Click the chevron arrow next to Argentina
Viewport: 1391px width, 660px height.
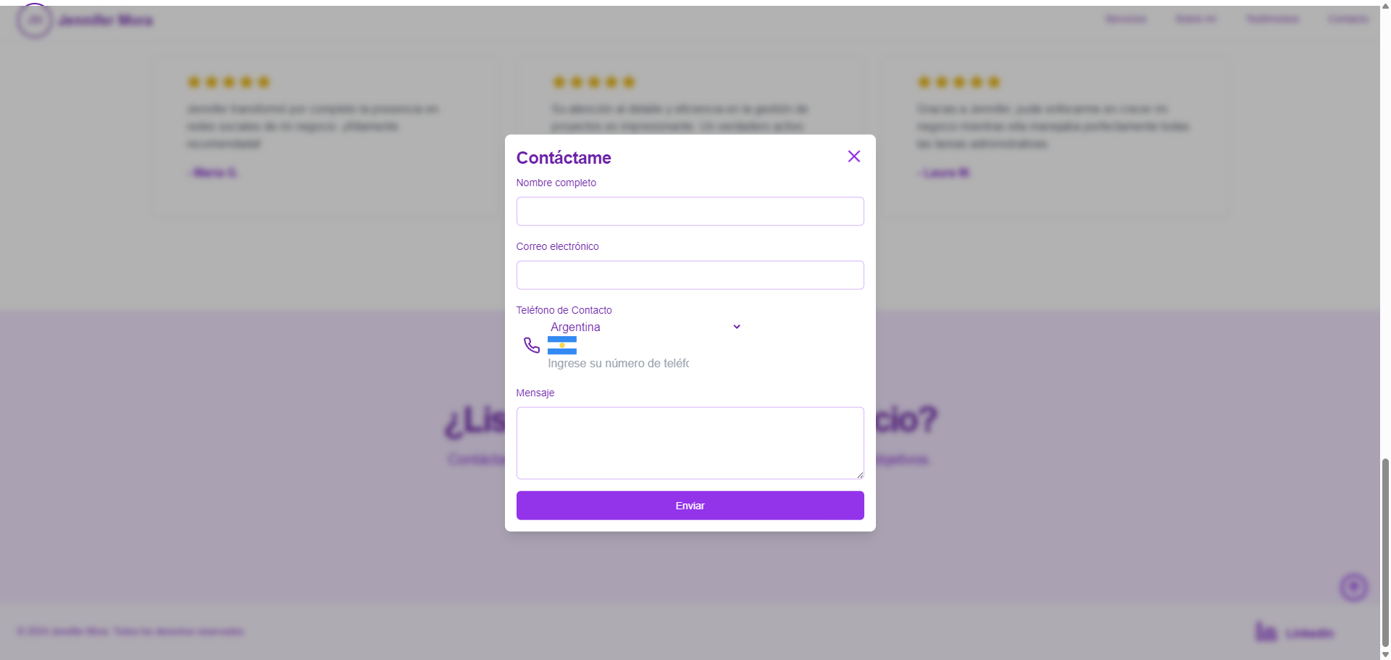(736, 327)
